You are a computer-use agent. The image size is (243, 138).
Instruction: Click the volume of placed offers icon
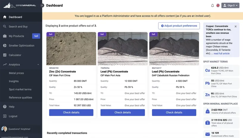pos(208,111)
